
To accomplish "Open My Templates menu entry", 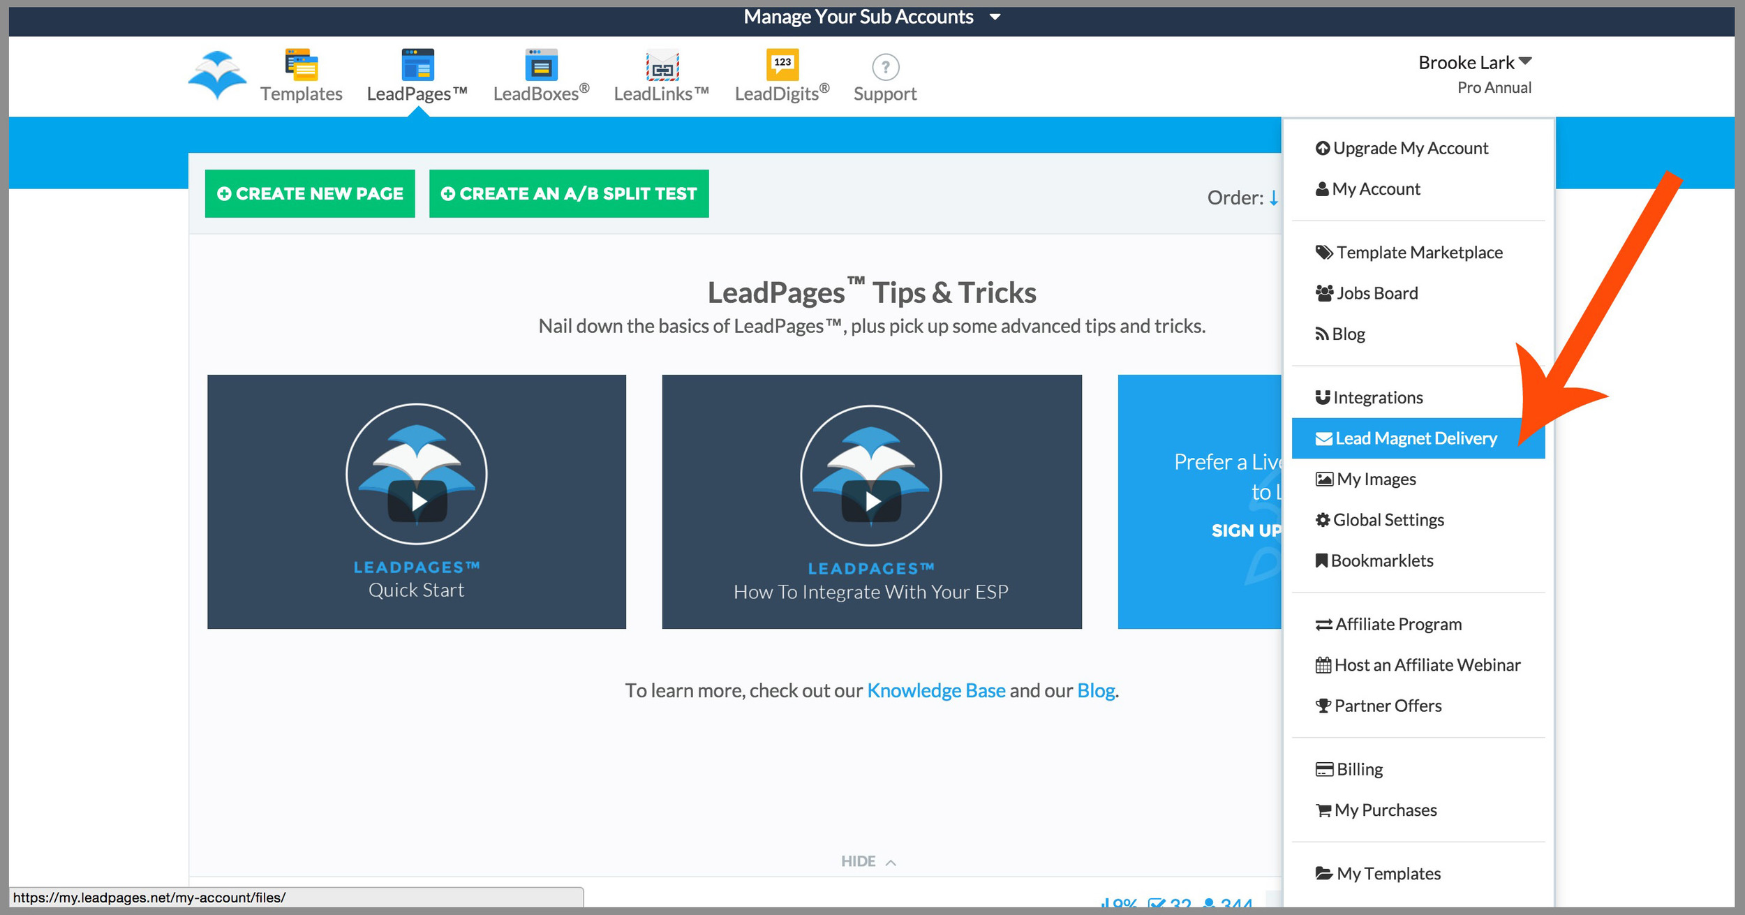I will point(1378,874).
